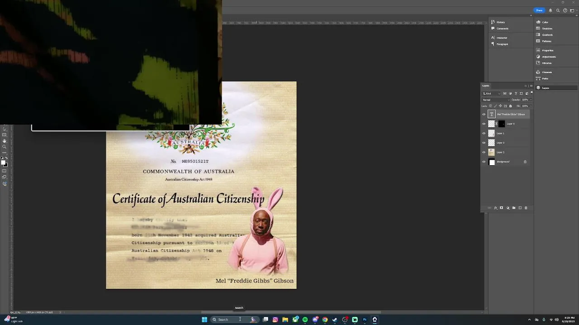Filter layers by adjustment layers icon
The image size is (579, 325).
510,93
